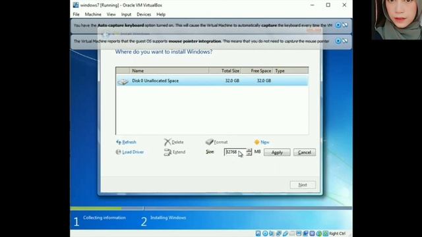Open the Devices menu
Viewport: 422px width, 237px height.
click(144, 14)
